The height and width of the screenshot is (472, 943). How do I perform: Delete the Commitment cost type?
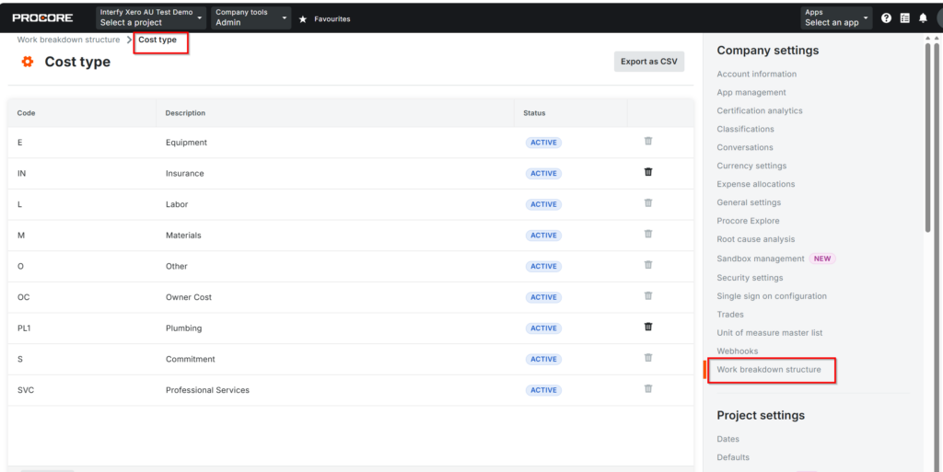[648, 357]
